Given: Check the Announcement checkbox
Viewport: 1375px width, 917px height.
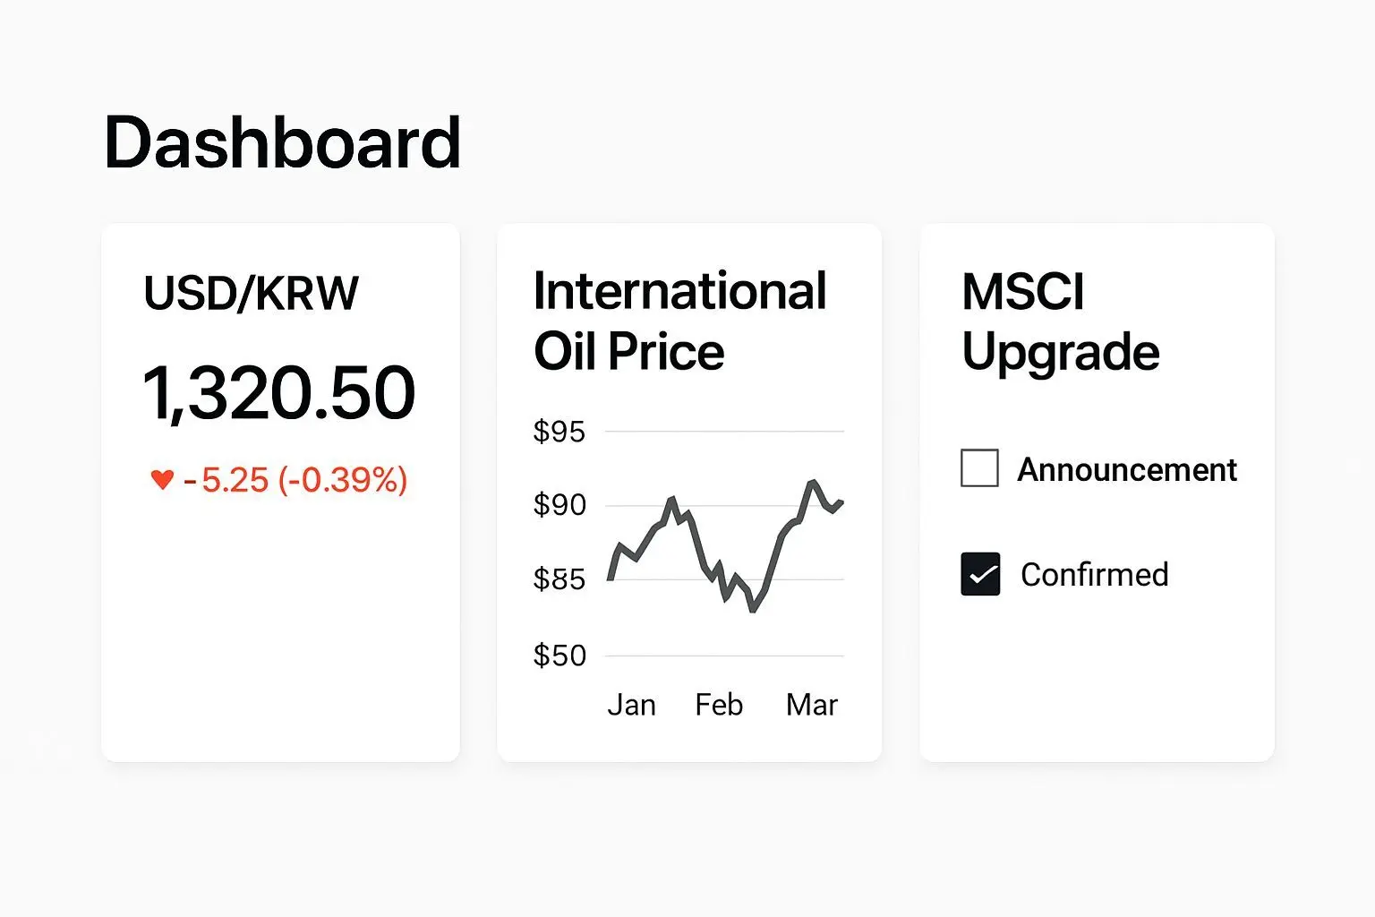Looking at the screenshot, I should pyautogui.click(x=979, y=468).
